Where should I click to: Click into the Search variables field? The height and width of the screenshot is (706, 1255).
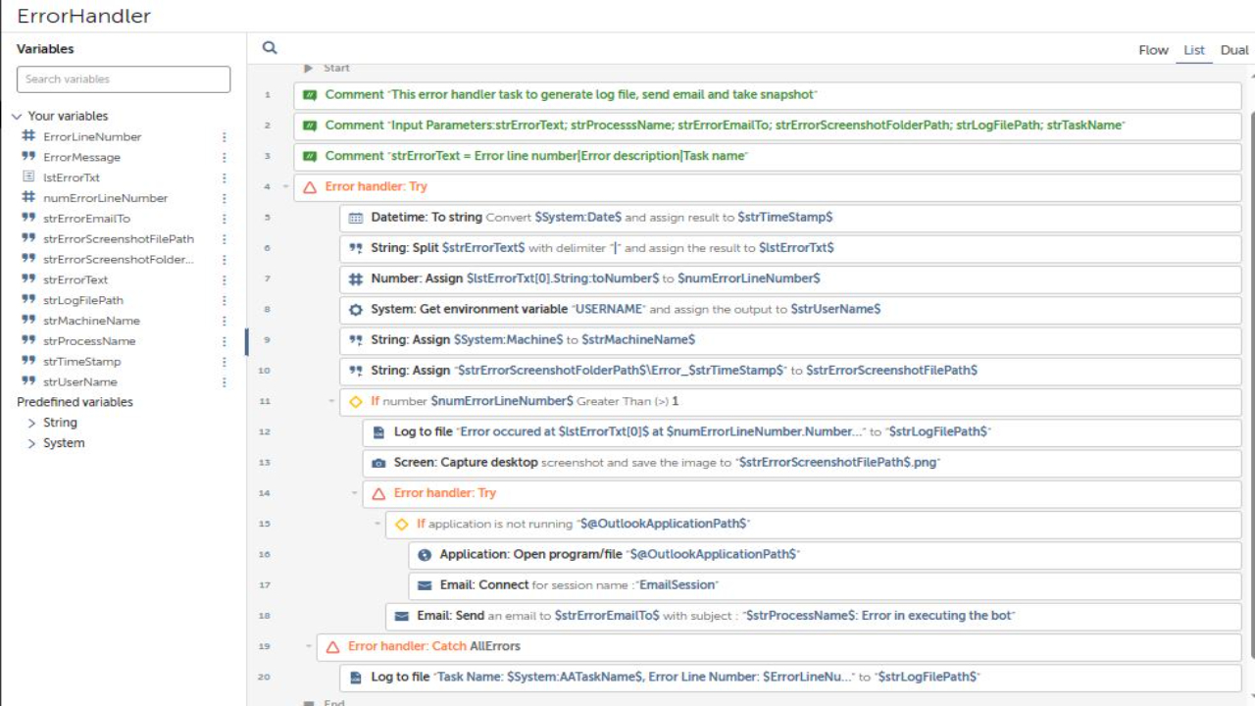pyautogui.click(x=124, y=79)
